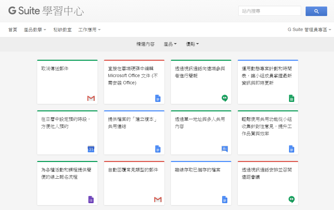
Task: Click the Hangouts icon on 透過視訊通話向遠端參與者進行簡報 card
Action: pyautogui.click(x=225, y=98)
